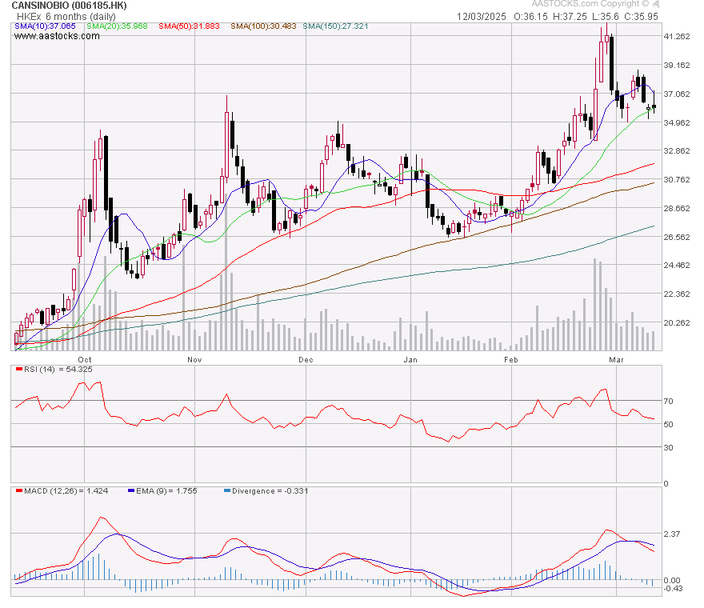
Task: Click the Jan marker on the time axis
Action: [x=410, y=360]
